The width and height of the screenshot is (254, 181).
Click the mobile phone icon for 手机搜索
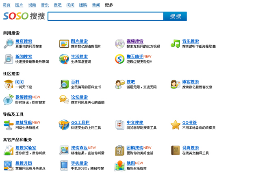click(x=64, y=166)
